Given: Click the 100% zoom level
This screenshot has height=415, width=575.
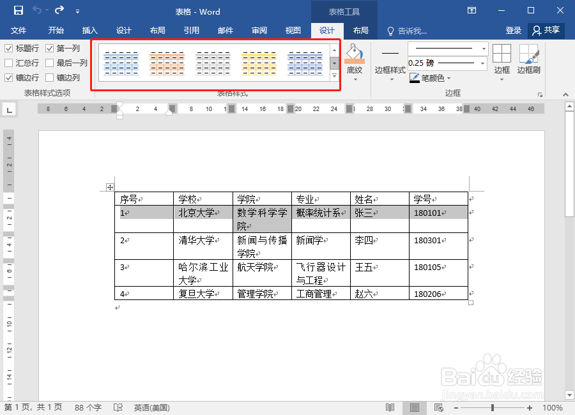Looking at the screenshot, I should pos(552,408).
